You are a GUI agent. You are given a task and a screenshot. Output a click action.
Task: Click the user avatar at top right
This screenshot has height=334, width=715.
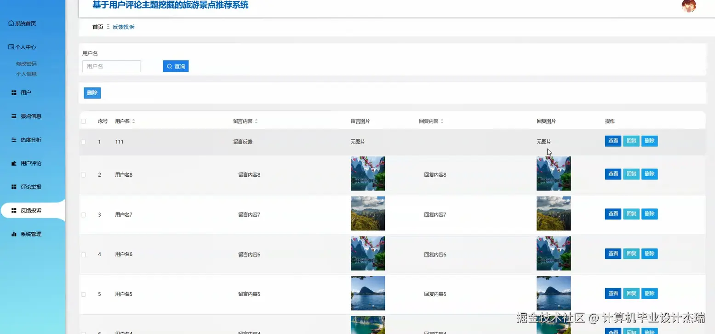[x=688, y=6]
